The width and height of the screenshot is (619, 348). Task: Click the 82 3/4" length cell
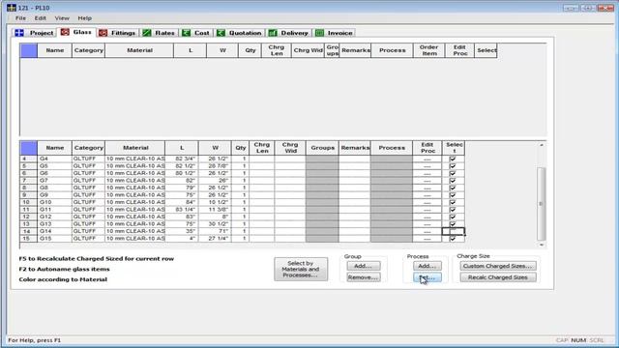[182, 159]
